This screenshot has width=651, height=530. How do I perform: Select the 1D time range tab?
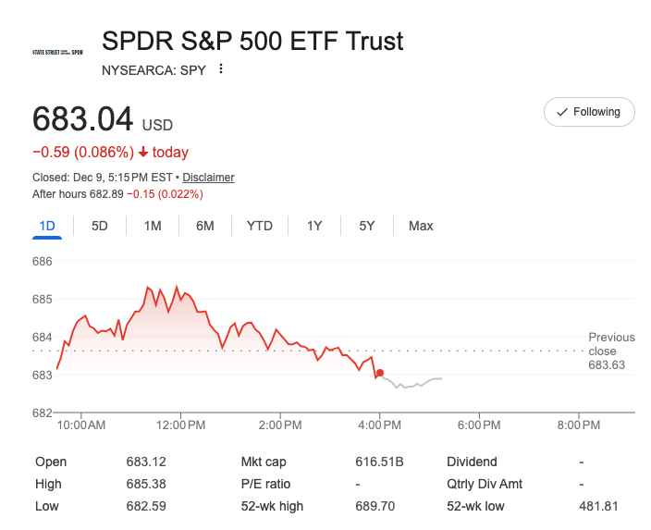(47, 226)
